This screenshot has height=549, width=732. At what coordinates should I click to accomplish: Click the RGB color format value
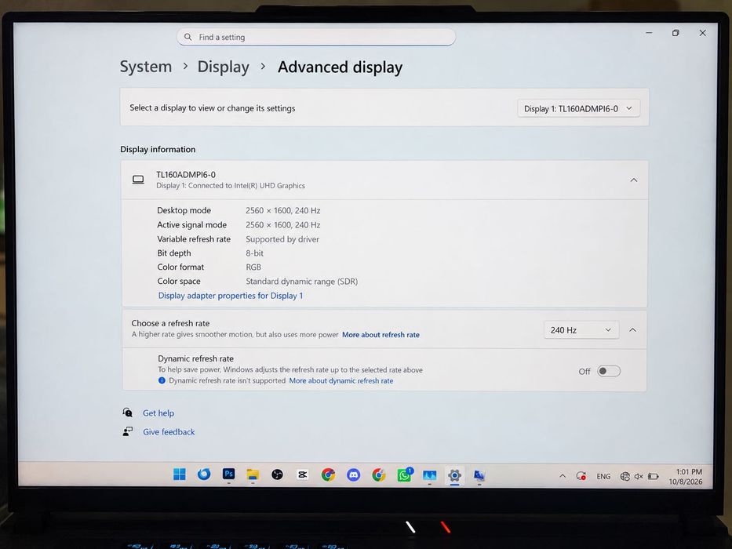tap(253, 267)
